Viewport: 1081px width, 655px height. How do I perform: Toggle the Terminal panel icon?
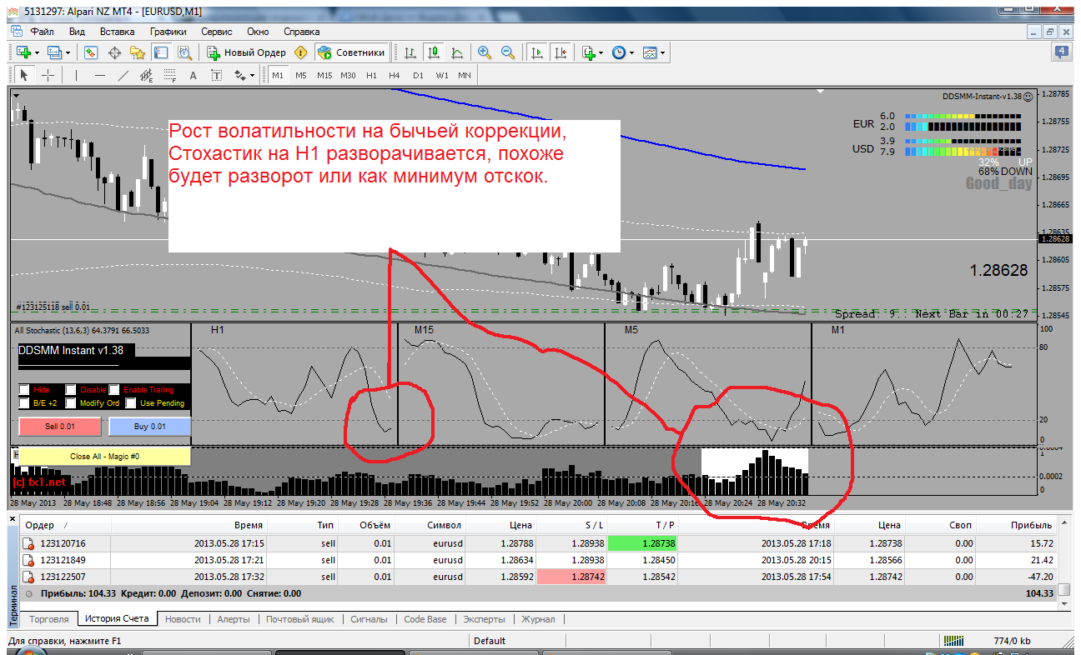161,52
